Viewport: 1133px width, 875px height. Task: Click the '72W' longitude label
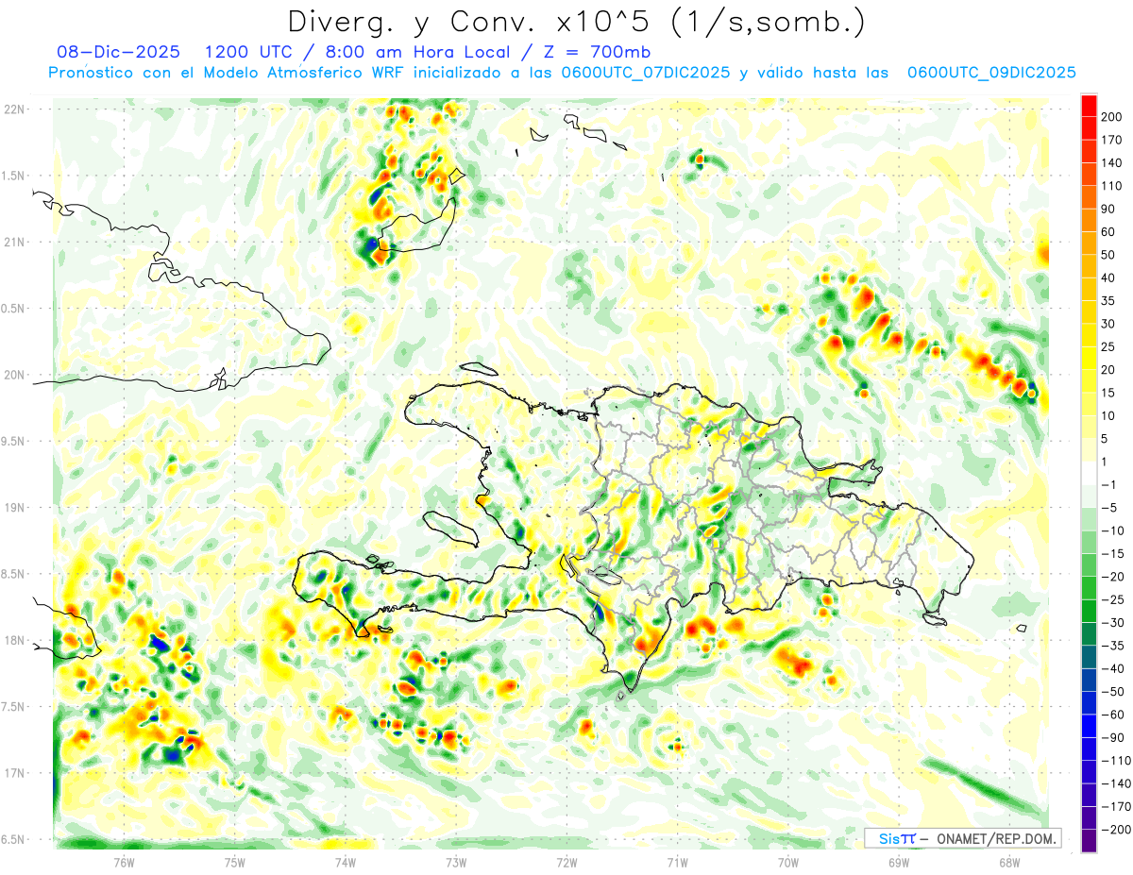click(x=566, y=862)
